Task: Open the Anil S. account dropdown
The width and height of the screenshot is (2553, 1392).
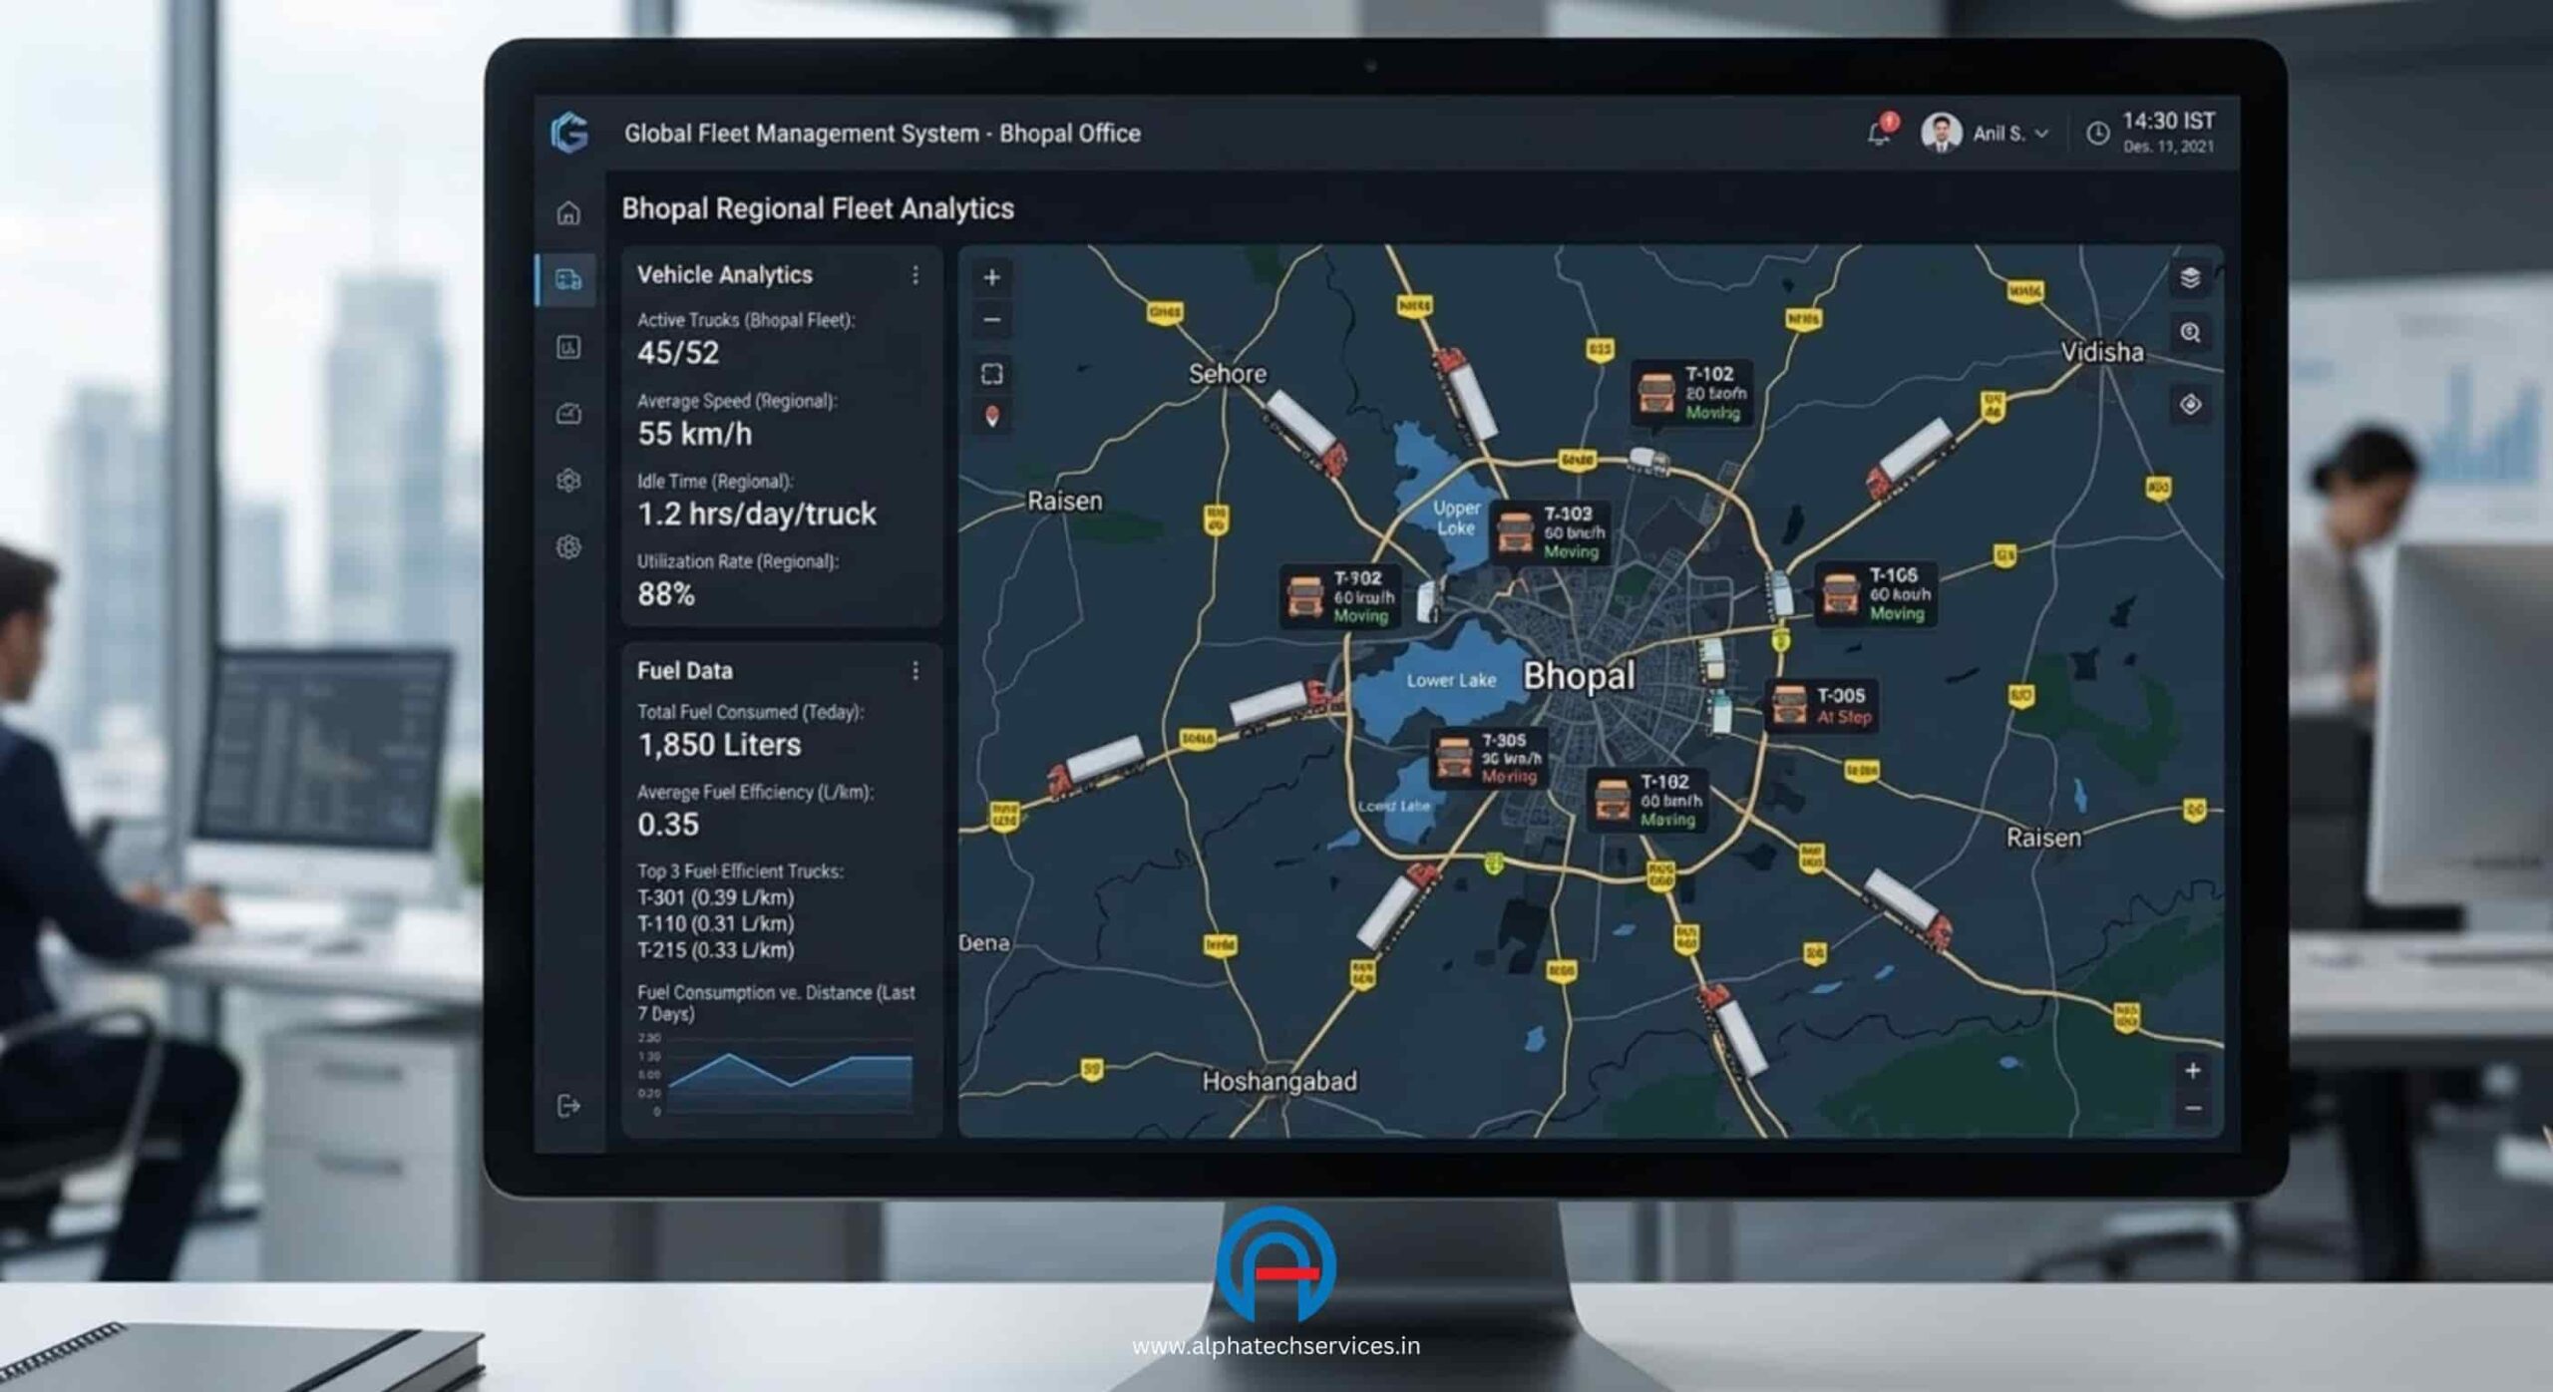Action: tap(2005, 131)
